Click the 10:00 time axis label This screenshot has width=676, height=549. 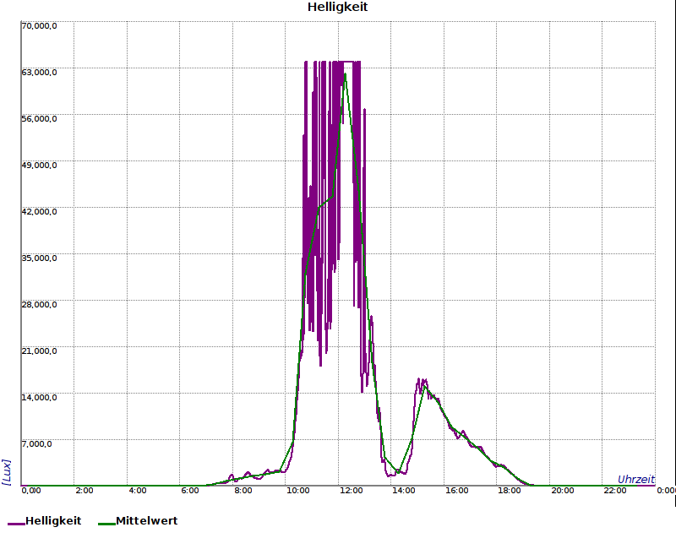coord(298,491)
